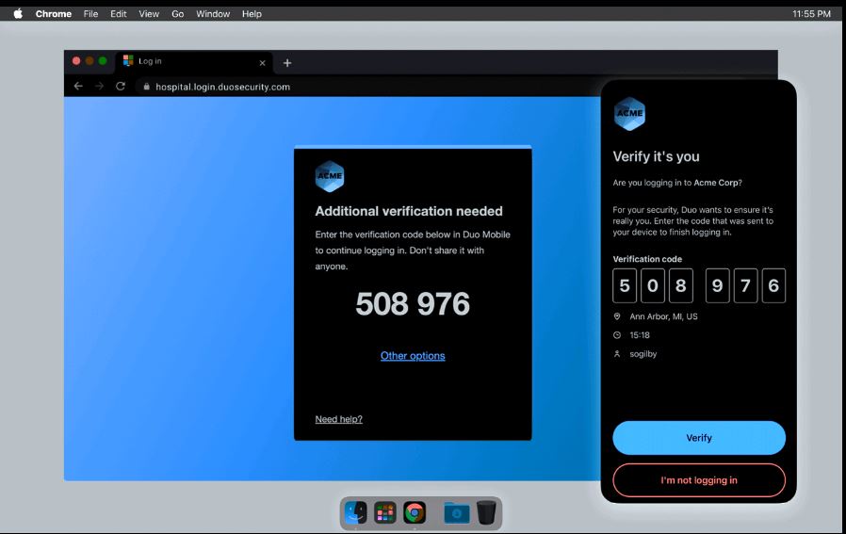Focus the hospital.login.duosecurity.com address bar
Screen dimensions: 846x534
(223, 87)
